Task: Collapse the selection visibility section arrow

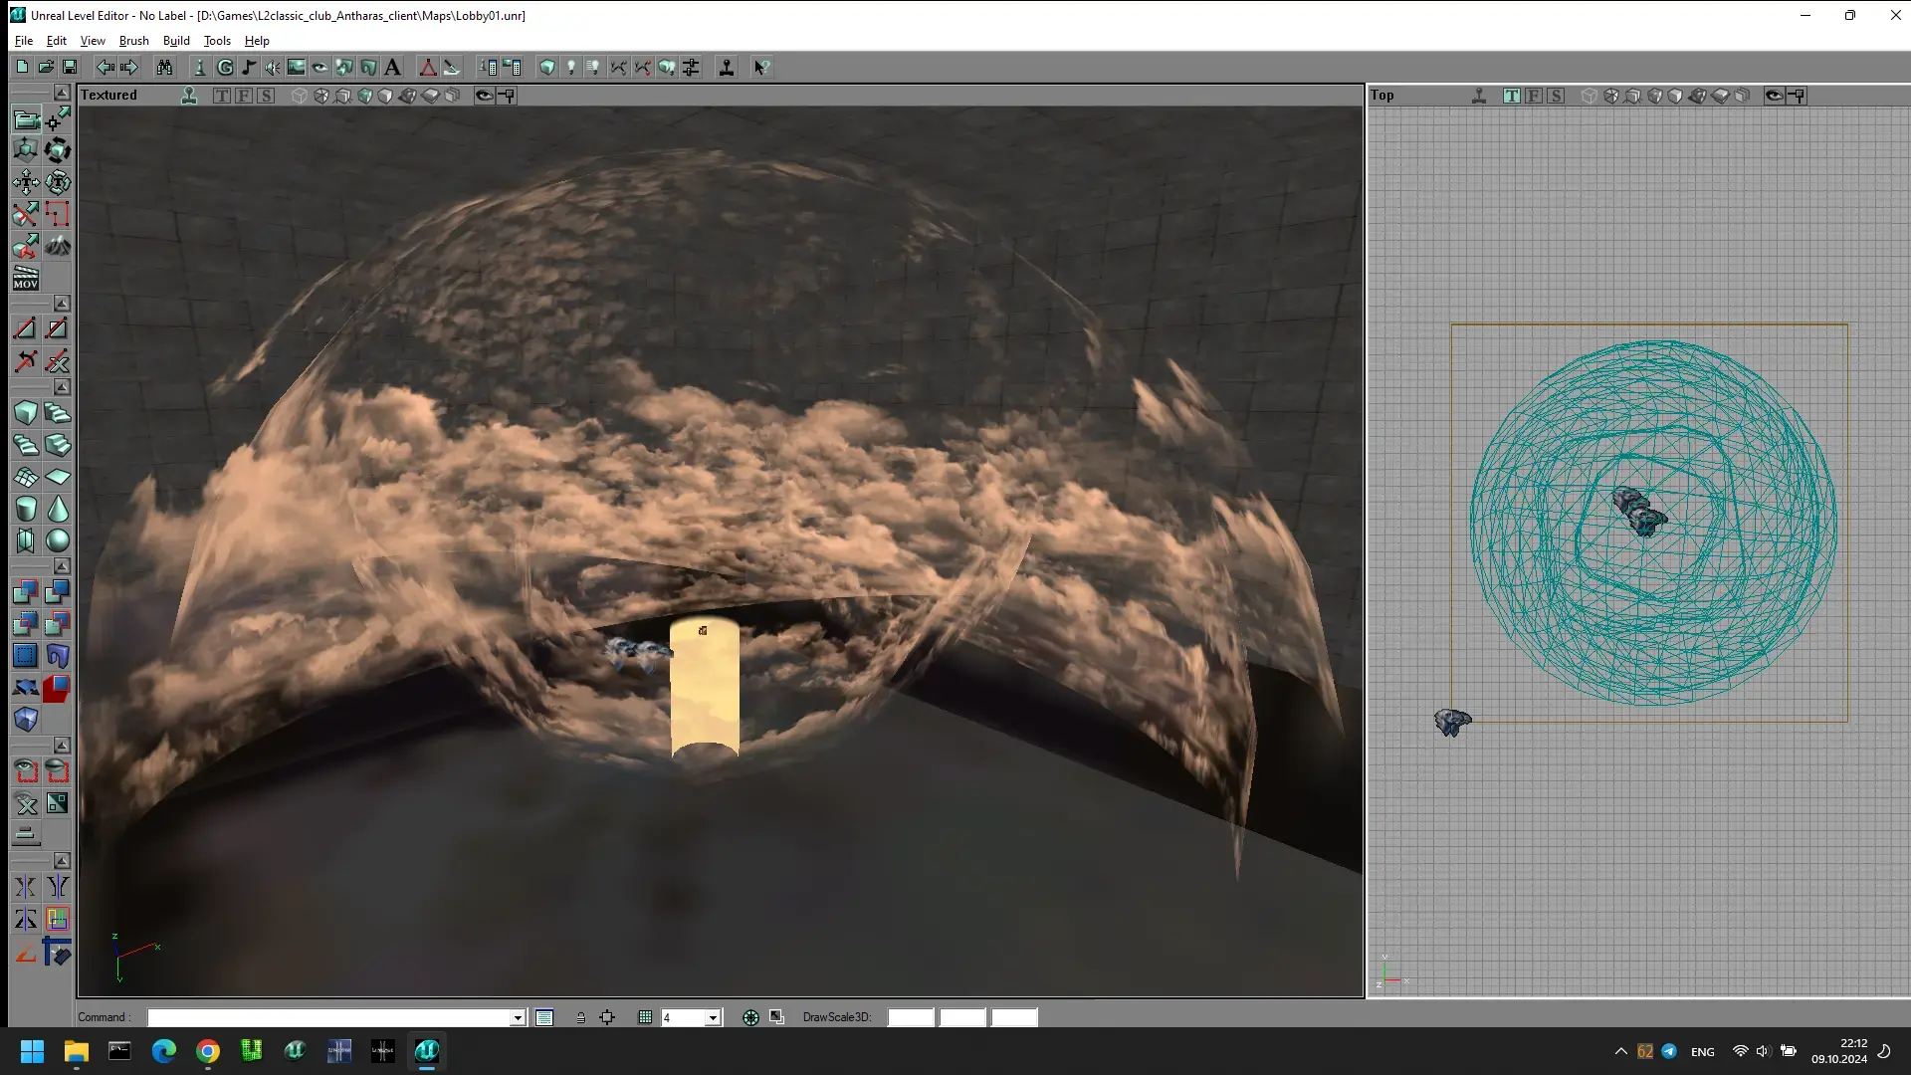Action: (x=62, y=746)
